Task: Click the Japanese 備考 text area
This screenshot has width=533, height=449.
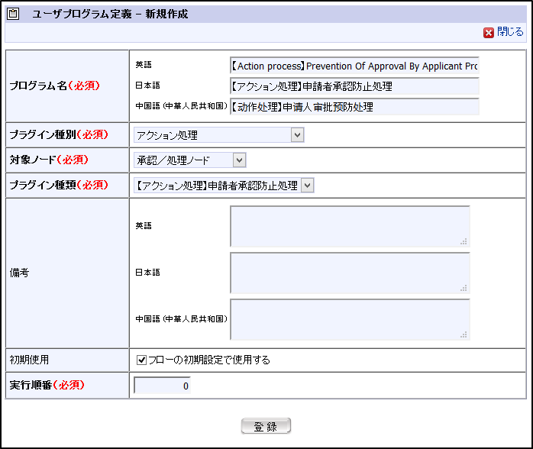Action: click(349, 273)
